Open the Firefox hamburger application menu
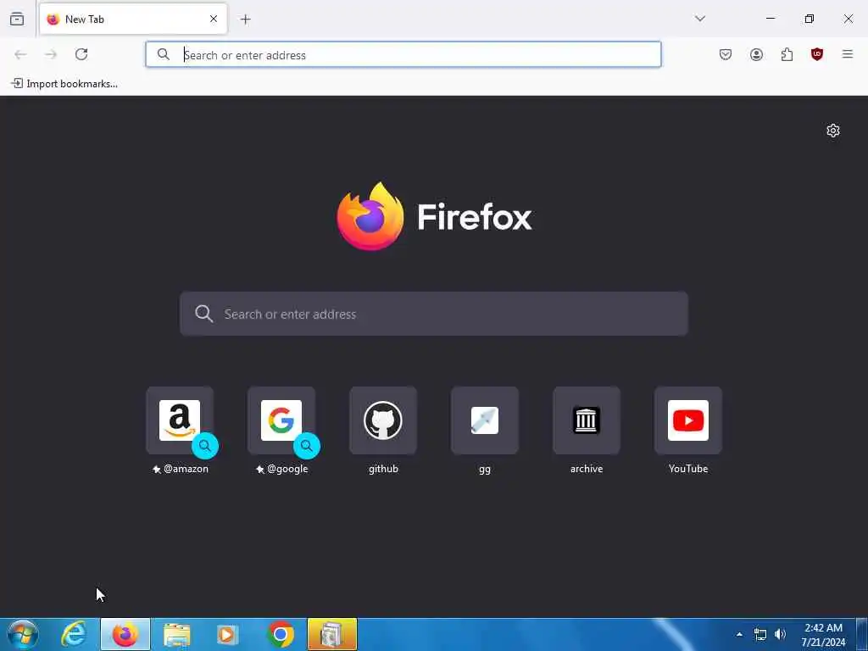868x651 pixels. coord(848,54)
